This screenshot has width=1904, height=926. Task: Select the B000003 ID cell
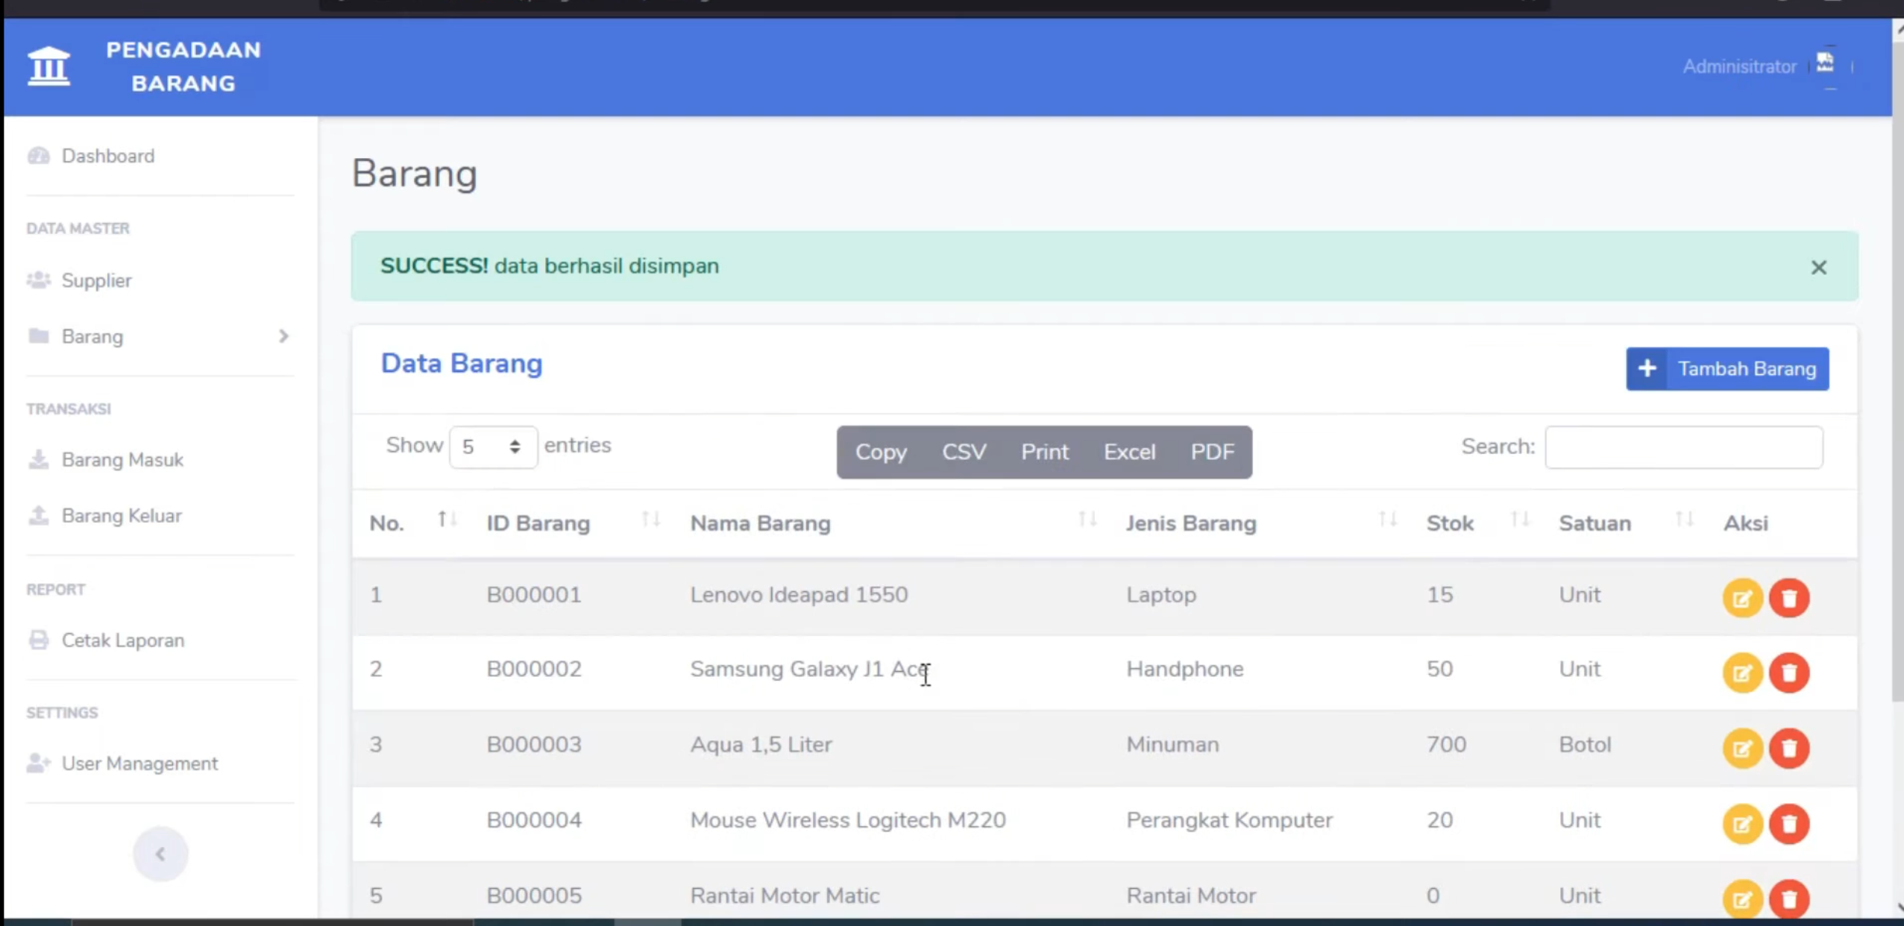click(x=534, y=744)
